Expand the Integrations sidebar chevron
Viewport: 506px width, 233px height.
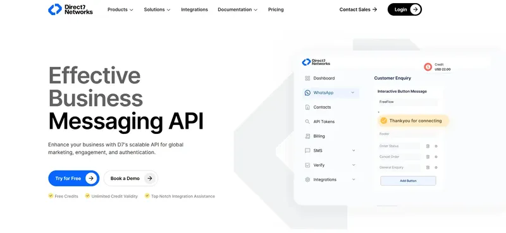(x=354, y=179)
